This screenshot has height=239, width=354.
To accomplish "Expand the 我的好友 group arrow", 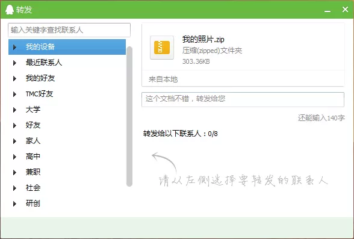I will tap(14, 78).
